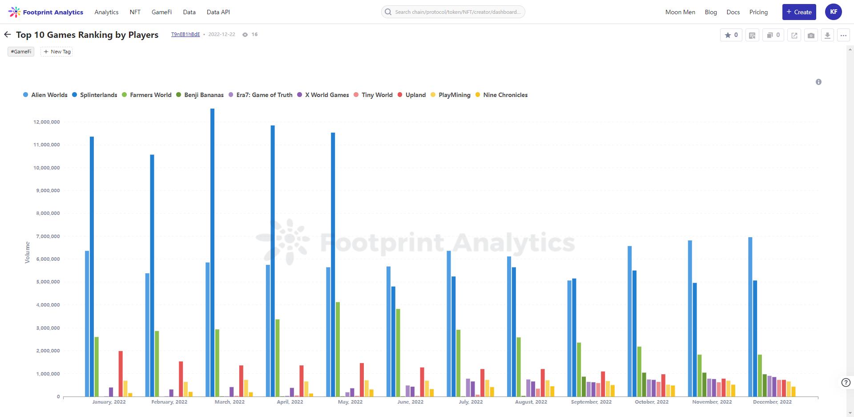Open the help question mark icon

(x=846, y=382)
